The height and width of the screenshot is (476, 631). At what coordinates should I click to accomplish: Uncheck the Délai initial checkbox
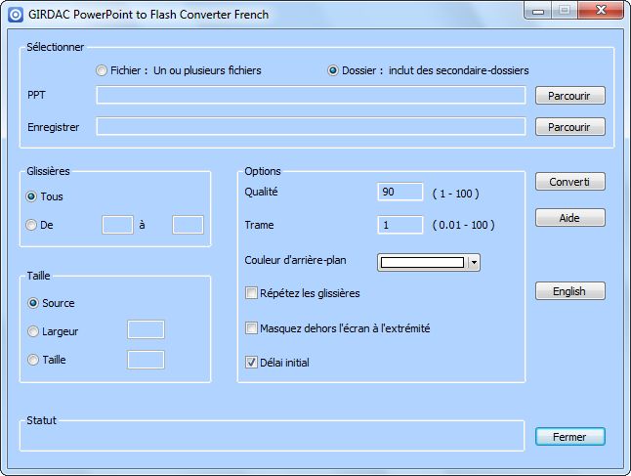pyautogui.click(x=251, y=363)
